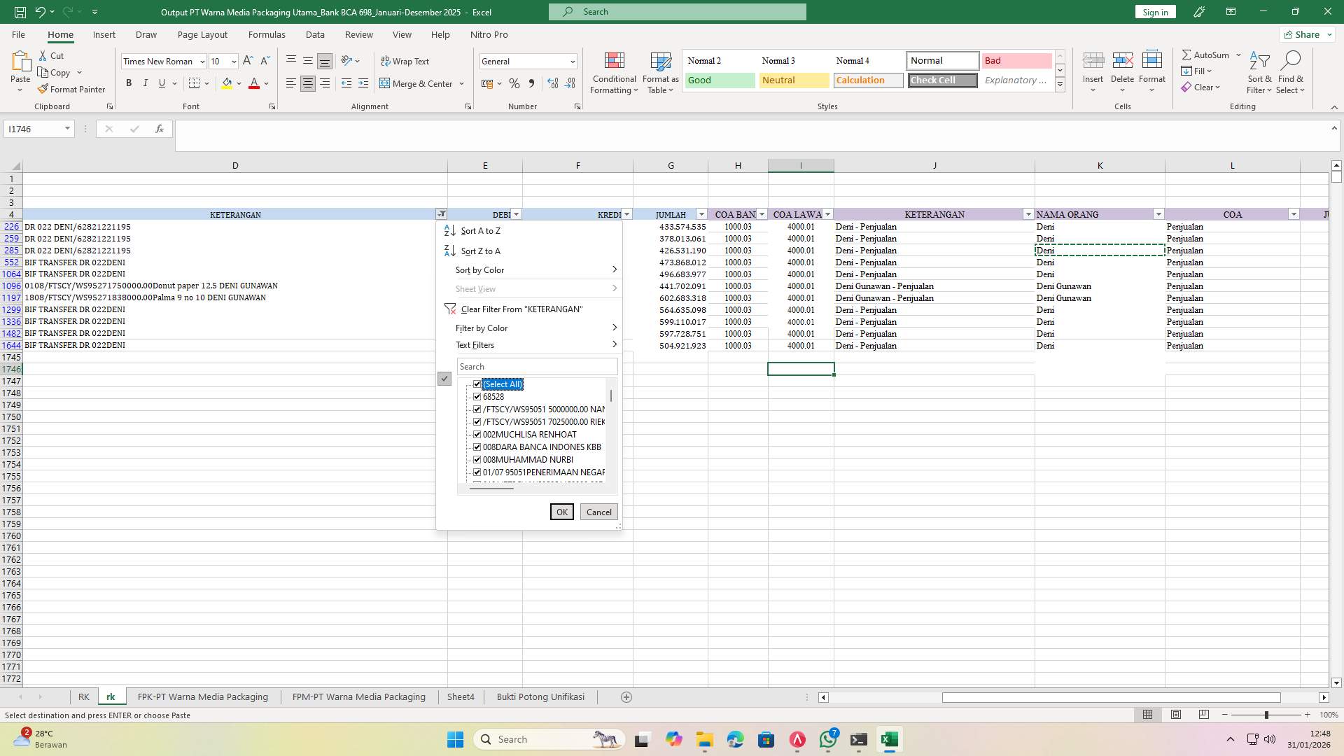Click Merge & Center
Screen dimensions: 1344x756
click(x=417, y=83)
